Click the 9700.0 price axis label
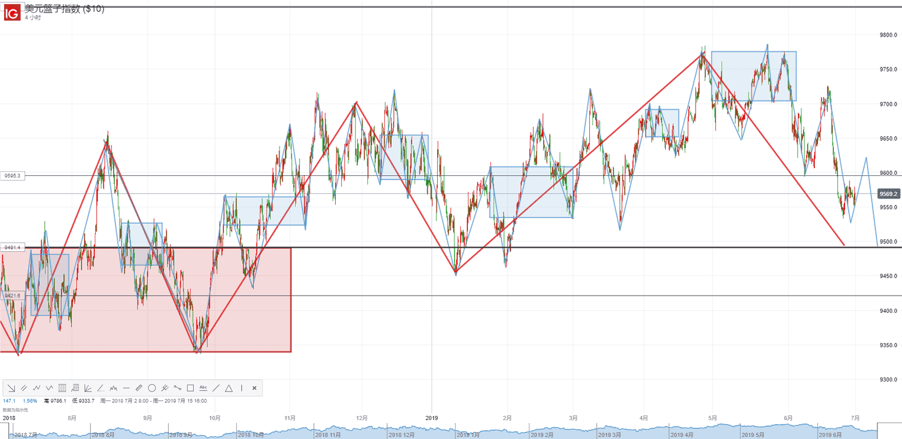 click(x=888, y=104)
